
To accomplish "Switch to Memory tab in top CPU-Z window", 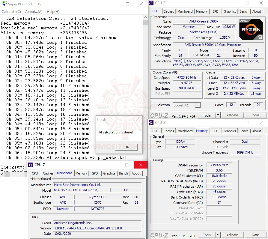I will pos(202,11).
